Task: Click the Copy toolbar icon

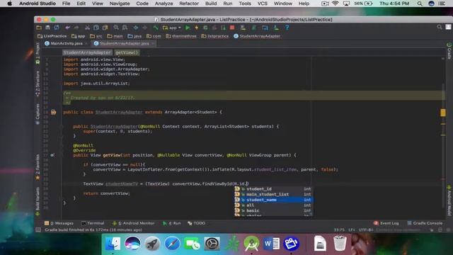Action: pos(96,28)
